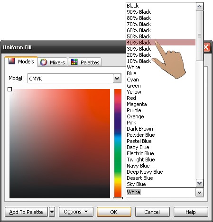Click the blue region of the hue slider
Screen dimensions: 213x222
[118, 126]
